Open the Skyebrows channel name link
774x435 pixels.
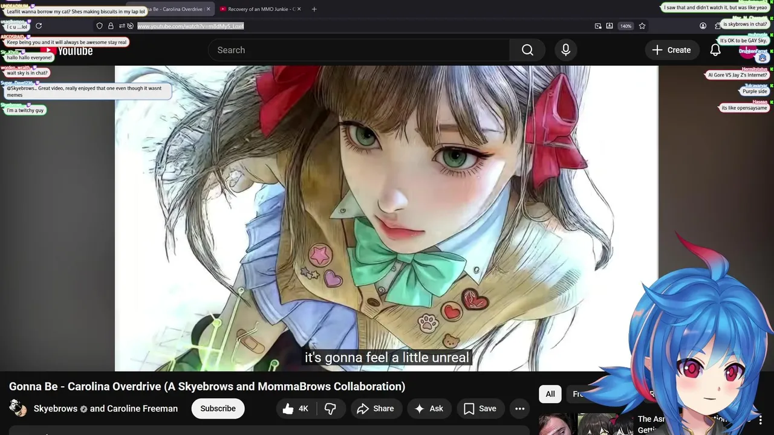[x=56, y=409]
